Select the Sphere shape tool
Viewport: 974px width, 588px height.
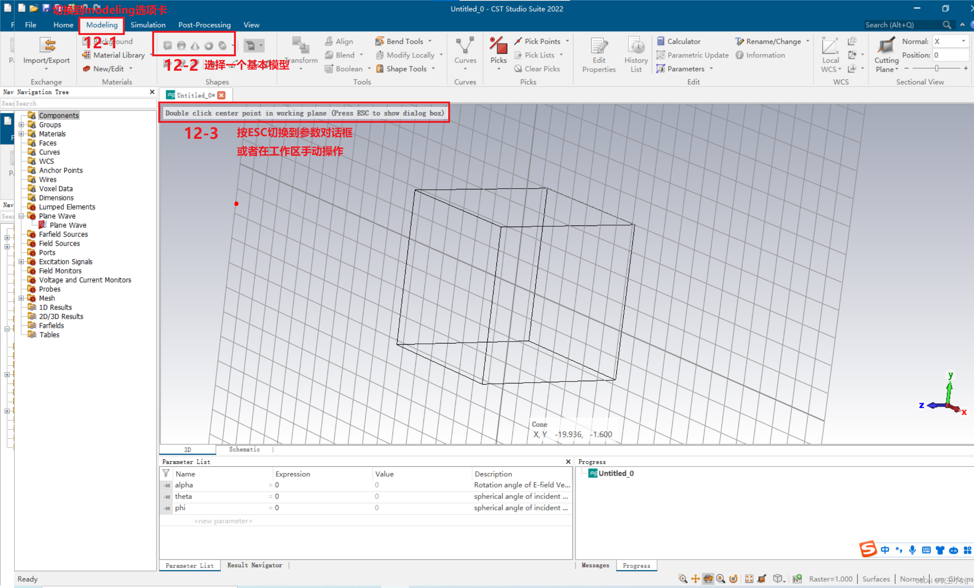click(181, 45)
